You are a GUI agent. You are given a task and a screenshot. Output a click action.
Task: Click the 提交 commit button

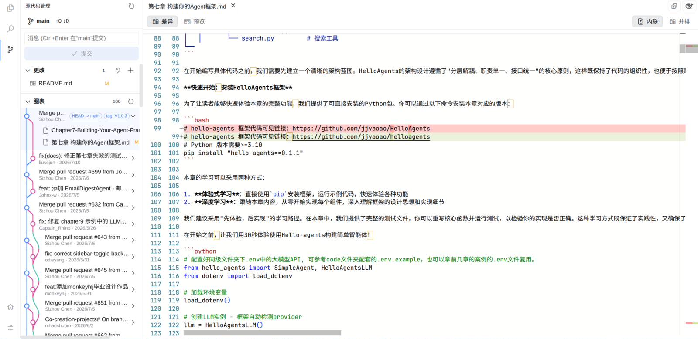click(82, 54)
